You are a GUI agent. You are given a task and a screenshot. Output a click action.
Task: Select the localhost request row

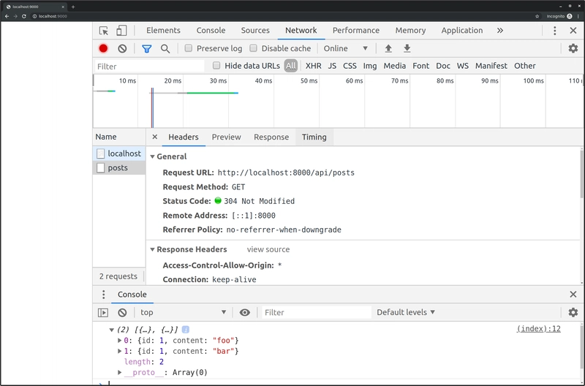coord(119,154)
